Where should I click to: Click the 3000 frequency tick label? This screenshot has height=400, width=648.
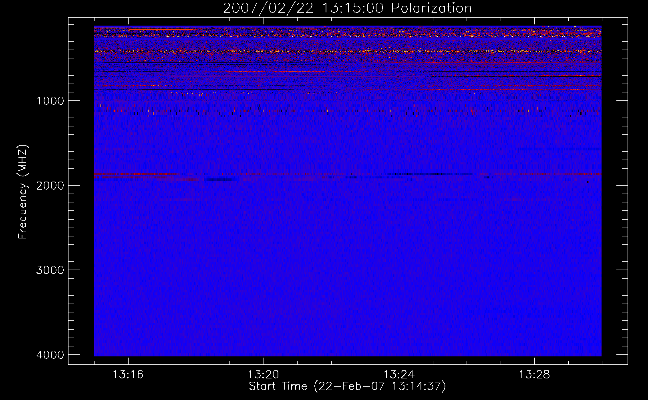50,270
